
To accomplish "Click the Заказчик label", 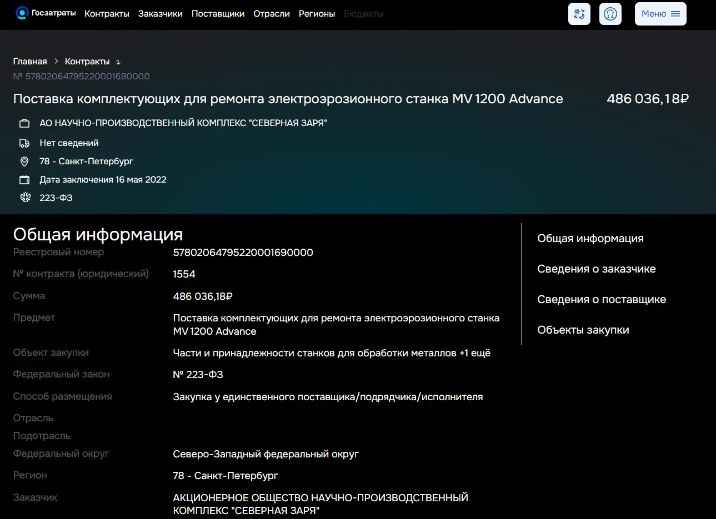I will pyautogui.click(x=35, y=497).
